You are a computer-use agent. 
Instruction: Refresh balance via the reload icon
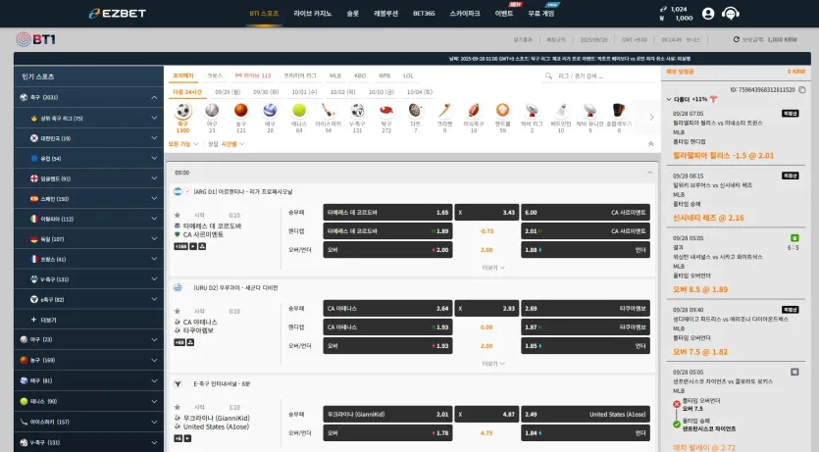pyautogui.click(x=737, y=39)
